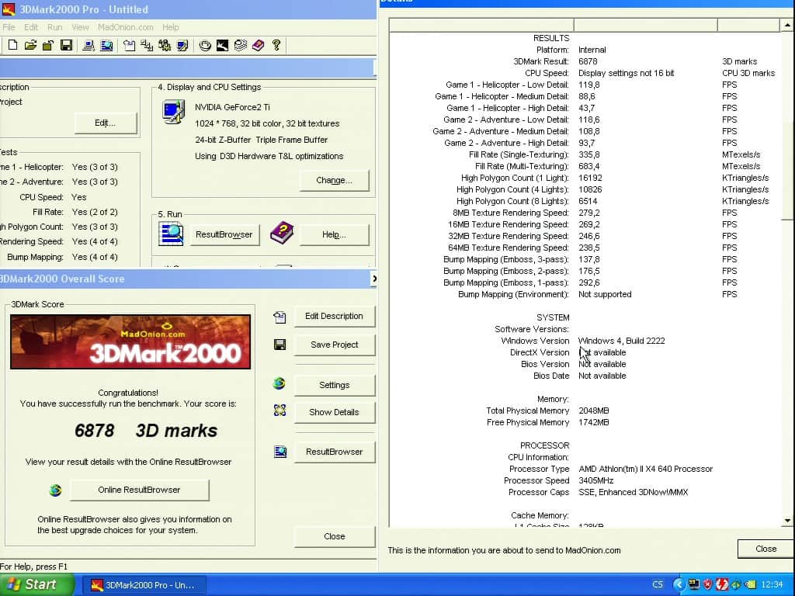
Task: Click the monitor tray icon in the taskbar
Action: click(x=694, y=584)
